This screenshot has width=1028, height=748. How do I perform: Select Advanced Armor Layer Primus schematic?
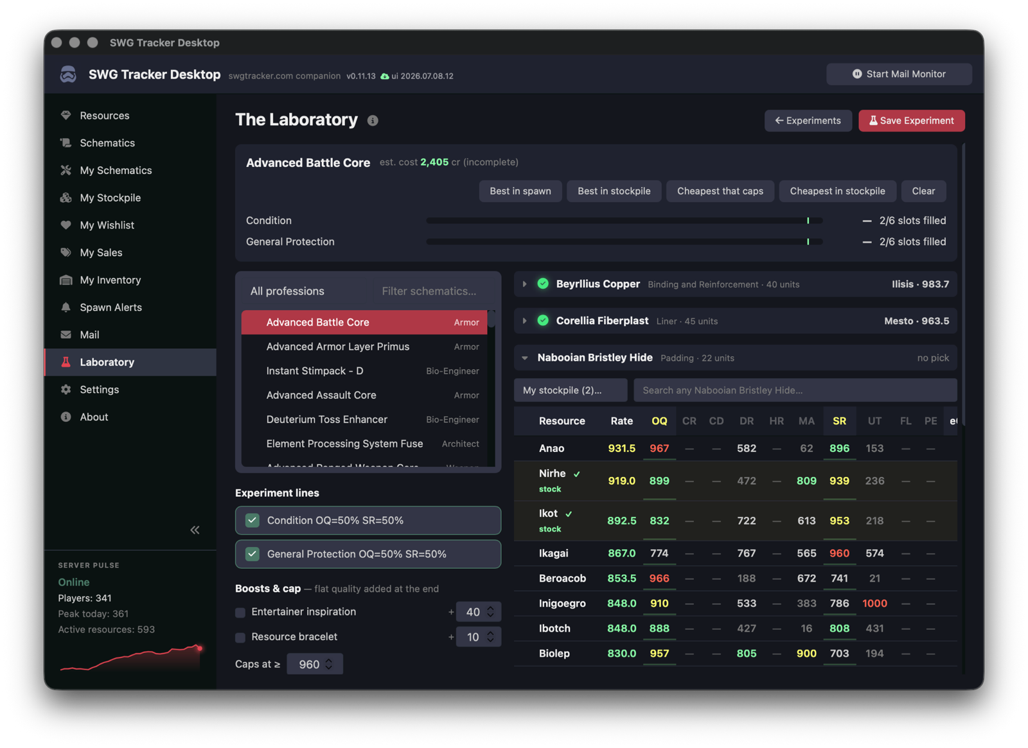pos(364,347)
